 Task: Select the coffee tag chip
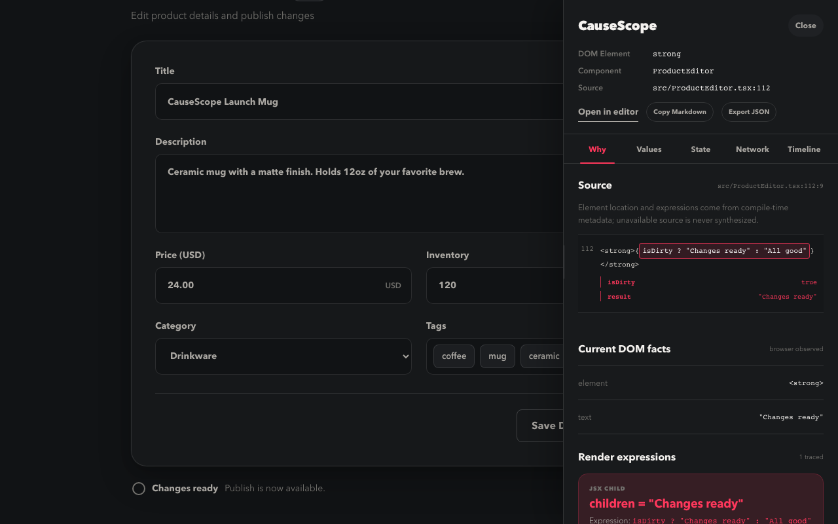454,356
